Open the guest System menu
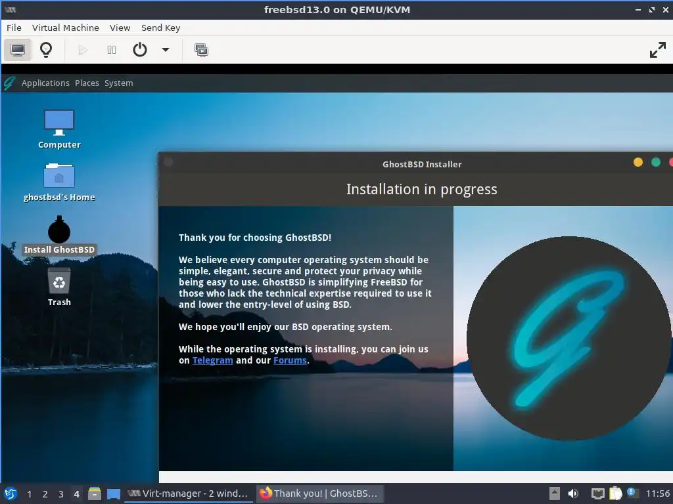This screenshot has height=504, width=673. point(119,83)
